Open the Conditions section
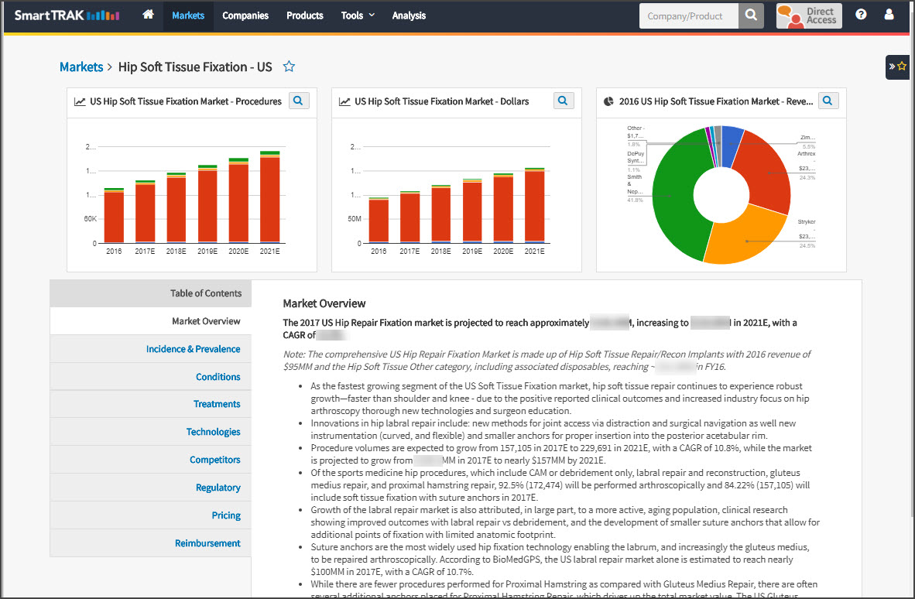The width and height of the screenshot is (915, 599). coord(150,377)
